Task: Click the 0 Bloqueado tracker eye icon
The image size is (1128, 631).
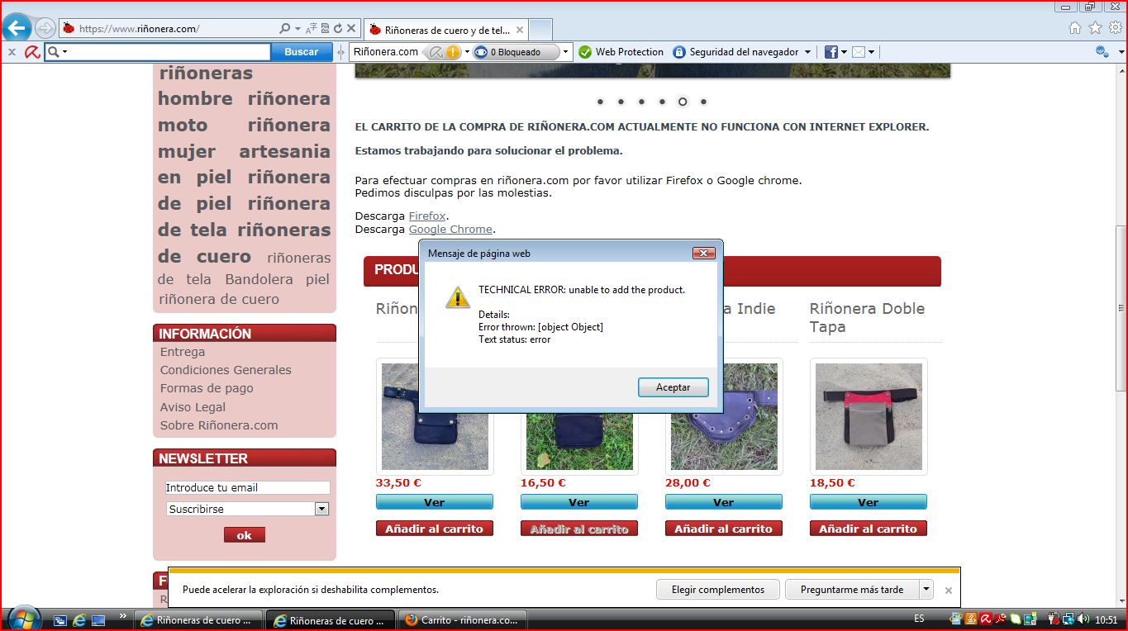Action: [x=481, y=52]
